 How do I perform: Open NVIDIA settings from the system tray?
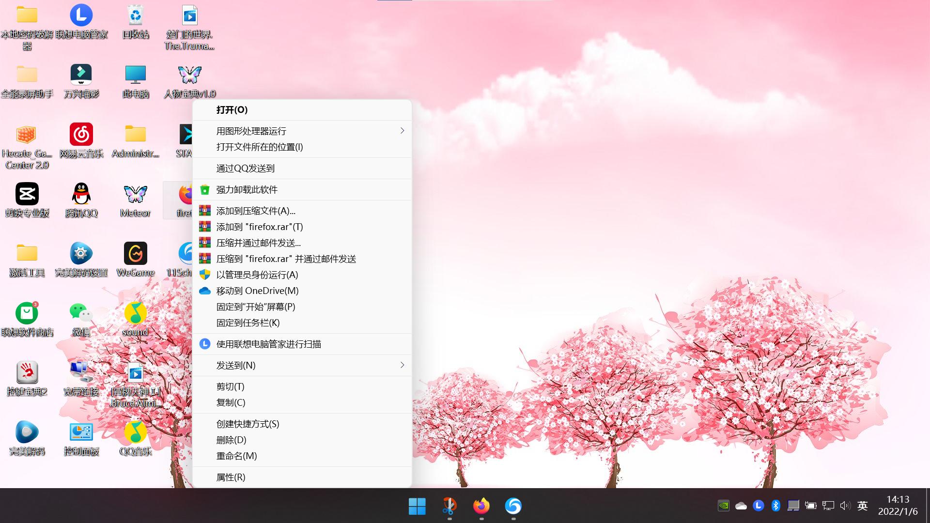pyautogui.click(x=723, y=505)
